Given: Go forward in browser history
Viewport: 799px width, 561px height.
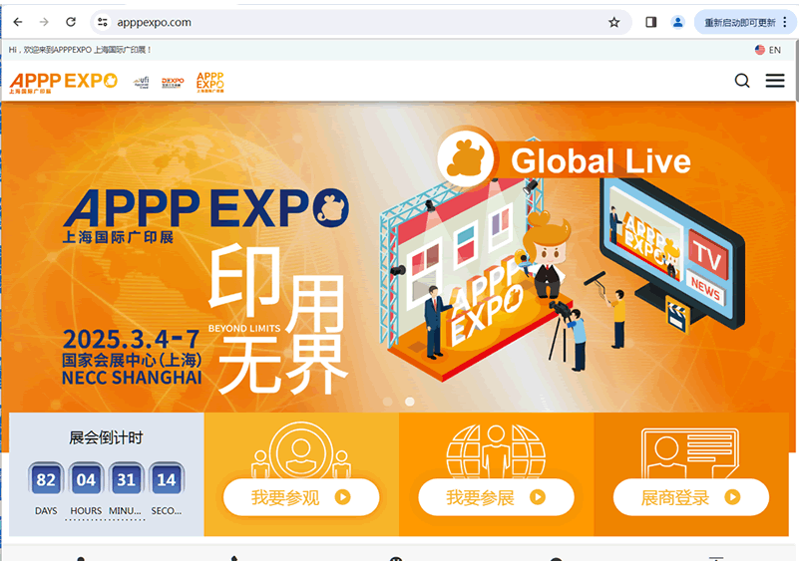Looking at the screenshot, I should coord(44,22).
